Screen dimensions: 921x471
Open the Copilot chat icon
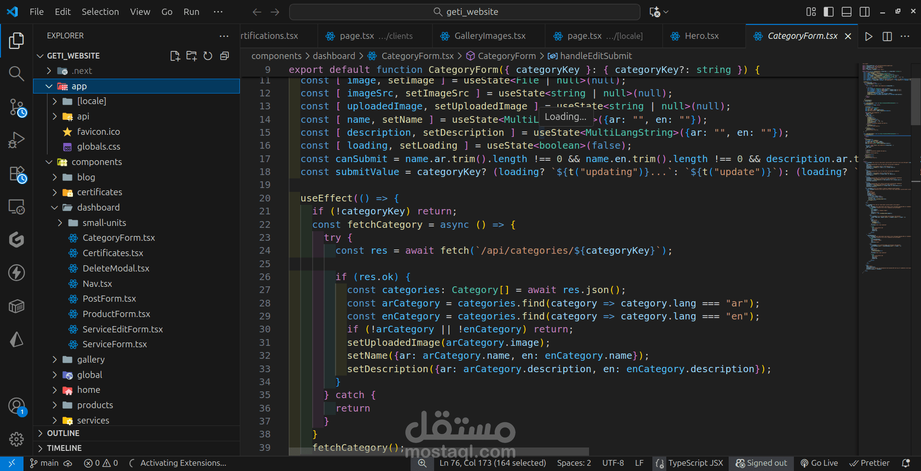point(655,12)
